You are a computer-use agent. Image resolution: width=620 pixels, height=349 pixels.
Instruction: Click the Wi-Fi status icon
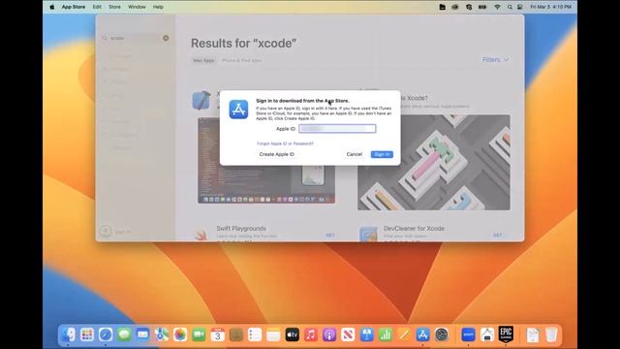(497, 7)
